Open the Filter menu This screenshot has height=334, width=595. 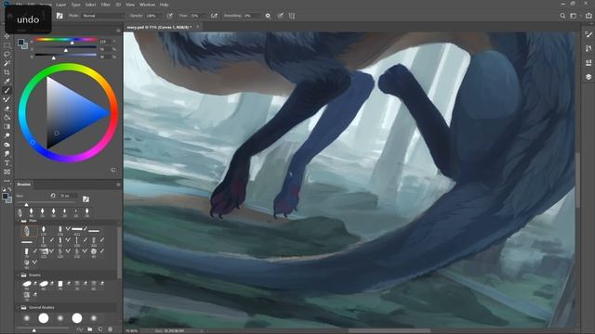(105, 5)
